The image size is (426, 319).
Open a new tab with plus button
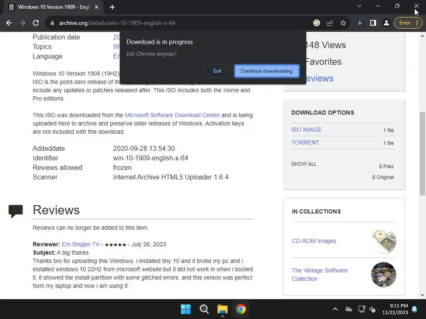[112, 7]
